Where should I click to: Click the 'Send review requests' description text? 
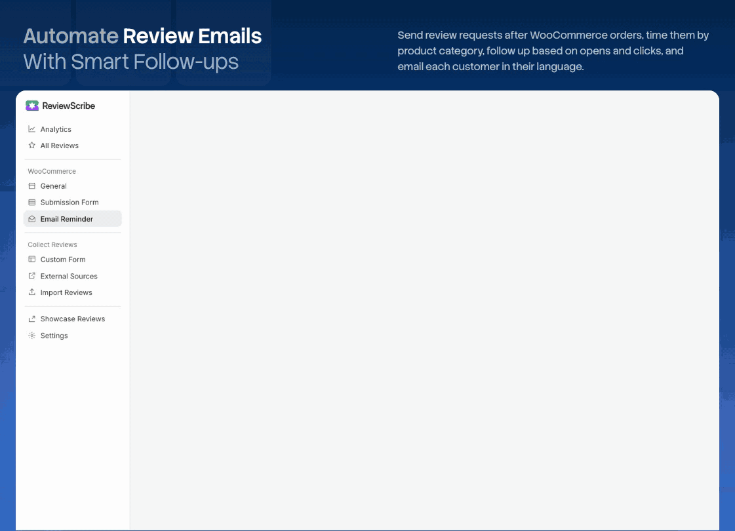pyautogui.click(x=553, y=50)
